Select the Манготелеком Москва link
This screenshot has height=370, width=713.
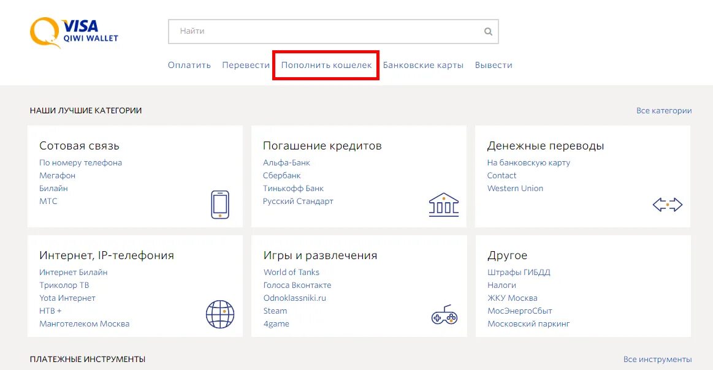coord(84,323)
